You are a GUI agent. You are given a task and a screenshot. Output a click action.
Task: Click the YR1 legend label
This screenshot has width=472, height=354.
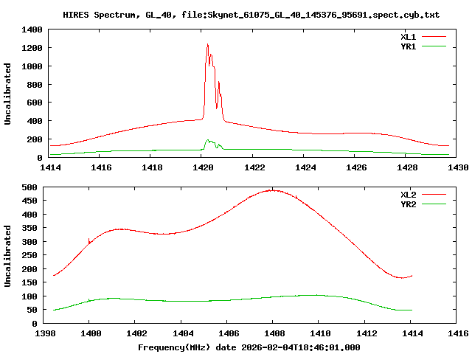(x=409, y=46)
